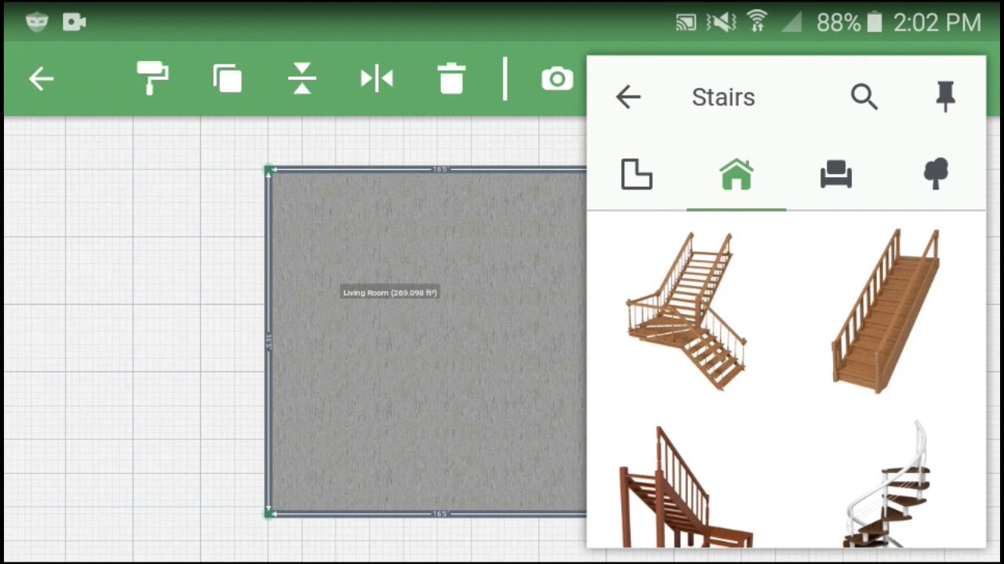Click the left wall dimension label

click(x=268, y=342)
